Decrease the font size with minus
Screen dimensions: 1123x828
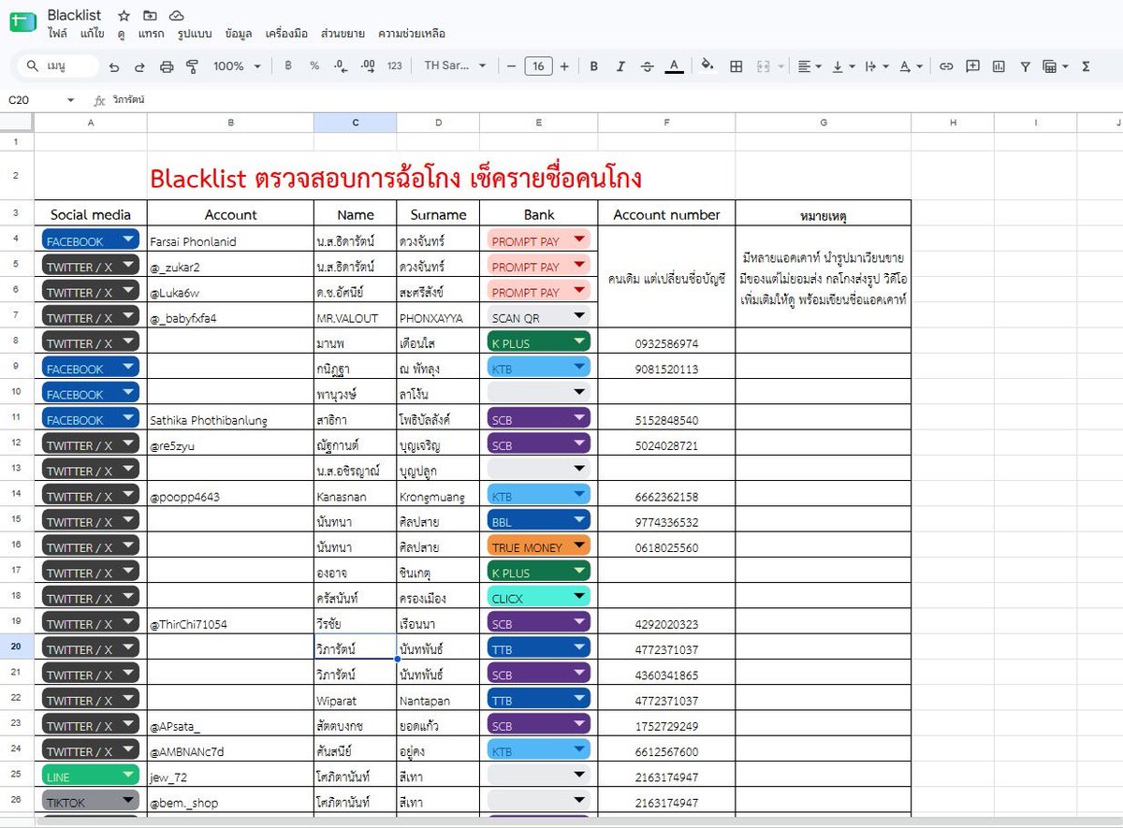[512, 66]
